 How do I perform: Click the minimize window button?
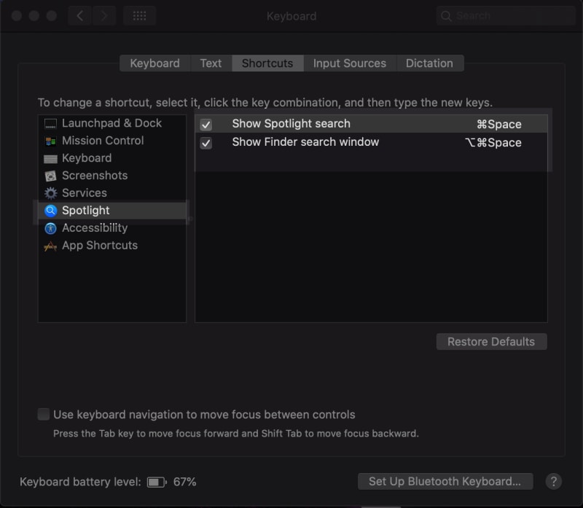pyautogui.click(x=34, y=15)
